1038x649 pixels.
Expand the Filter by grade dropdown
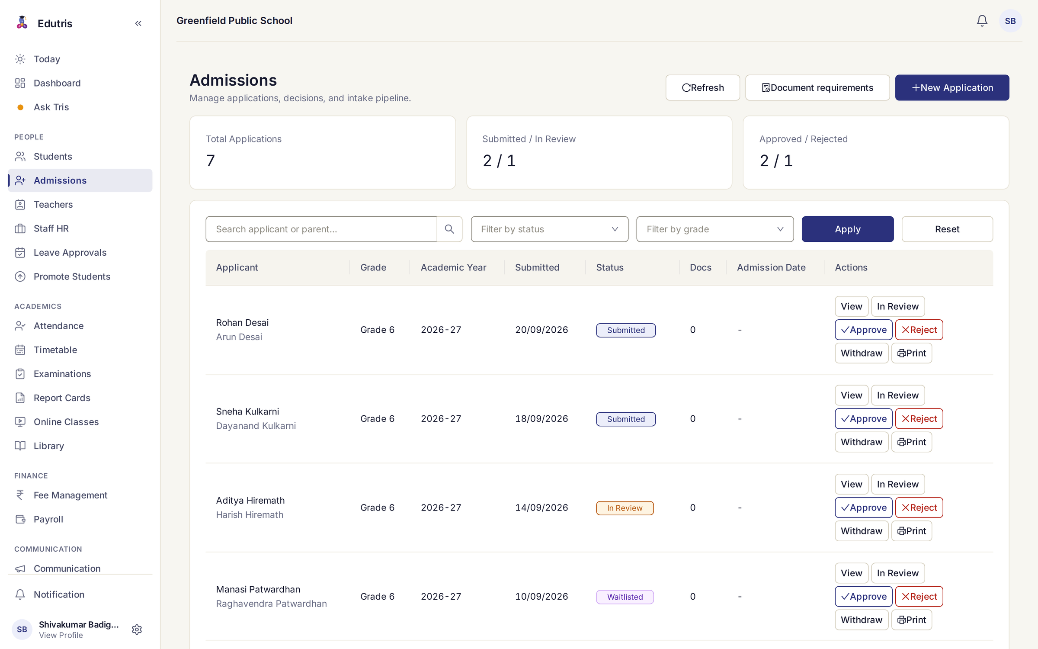click(x=714, y=229)
